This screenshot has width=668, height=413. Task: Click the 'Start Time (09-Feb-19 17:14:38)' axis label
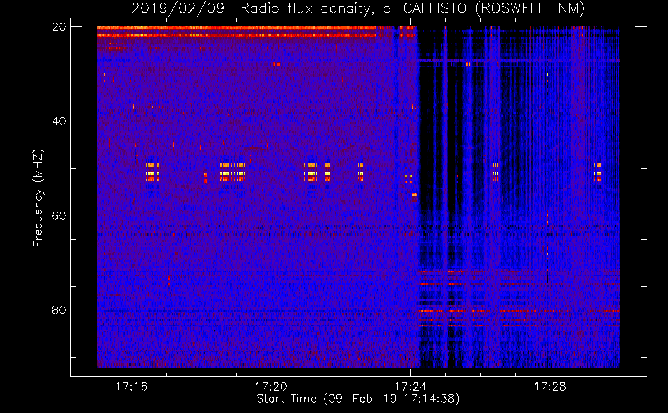tap(358, 399)
